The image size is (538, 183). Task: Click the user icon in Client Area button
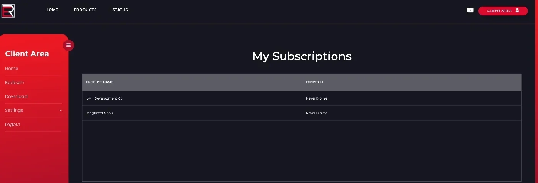coord(517,10)
